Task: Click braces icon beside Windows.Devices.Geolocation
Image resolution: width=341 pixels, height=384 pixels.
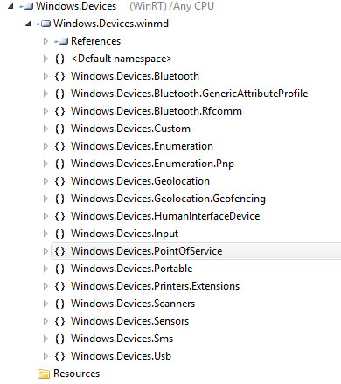Action: click(59, 181)
